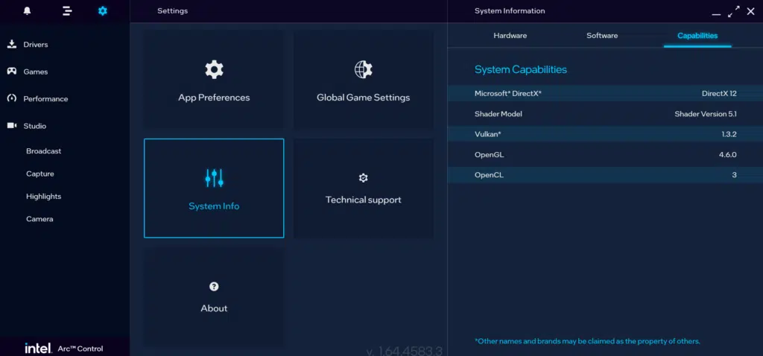This screenshot has width=763, height=356.
Task: Select Broadcast under Studio
Action: coord(44,151)
